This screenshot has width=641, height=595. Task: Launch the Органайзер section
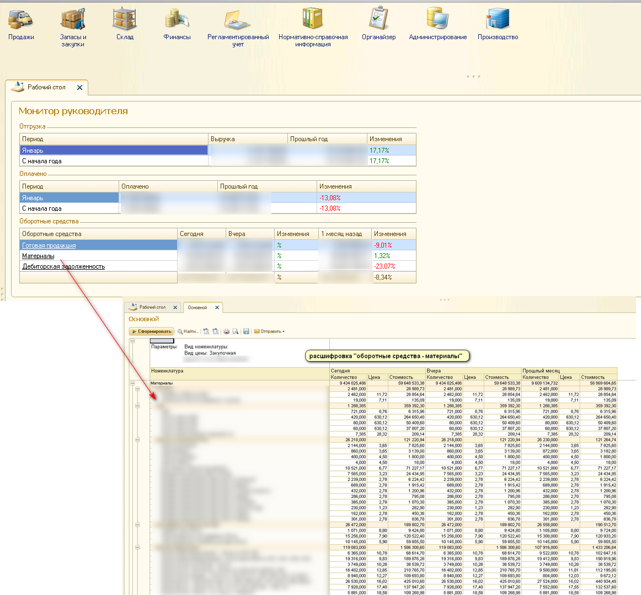pos(378,25)
